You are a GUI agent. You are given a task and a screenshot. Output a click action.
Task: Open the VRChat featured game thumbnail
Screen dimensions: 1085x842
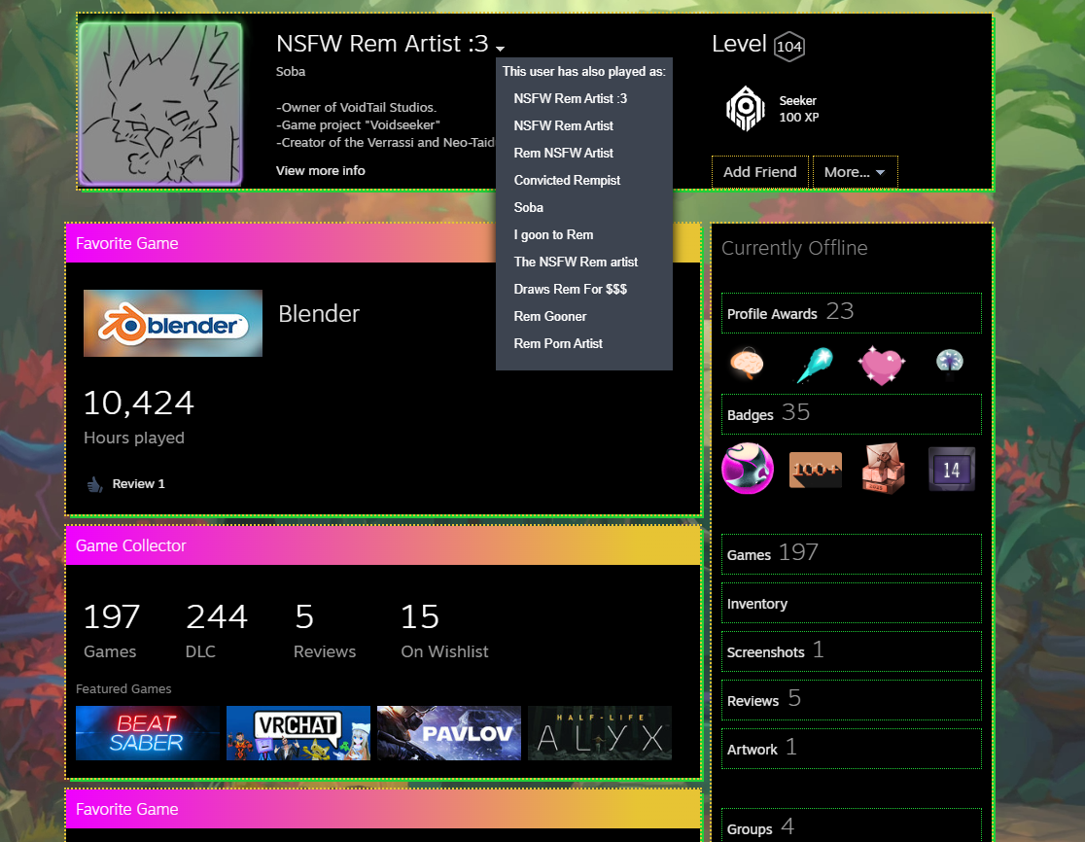pos(298,733)
